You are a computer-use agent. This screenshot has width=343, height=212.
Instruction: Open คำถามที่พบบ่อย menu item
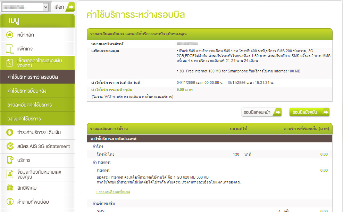point(37,202)
